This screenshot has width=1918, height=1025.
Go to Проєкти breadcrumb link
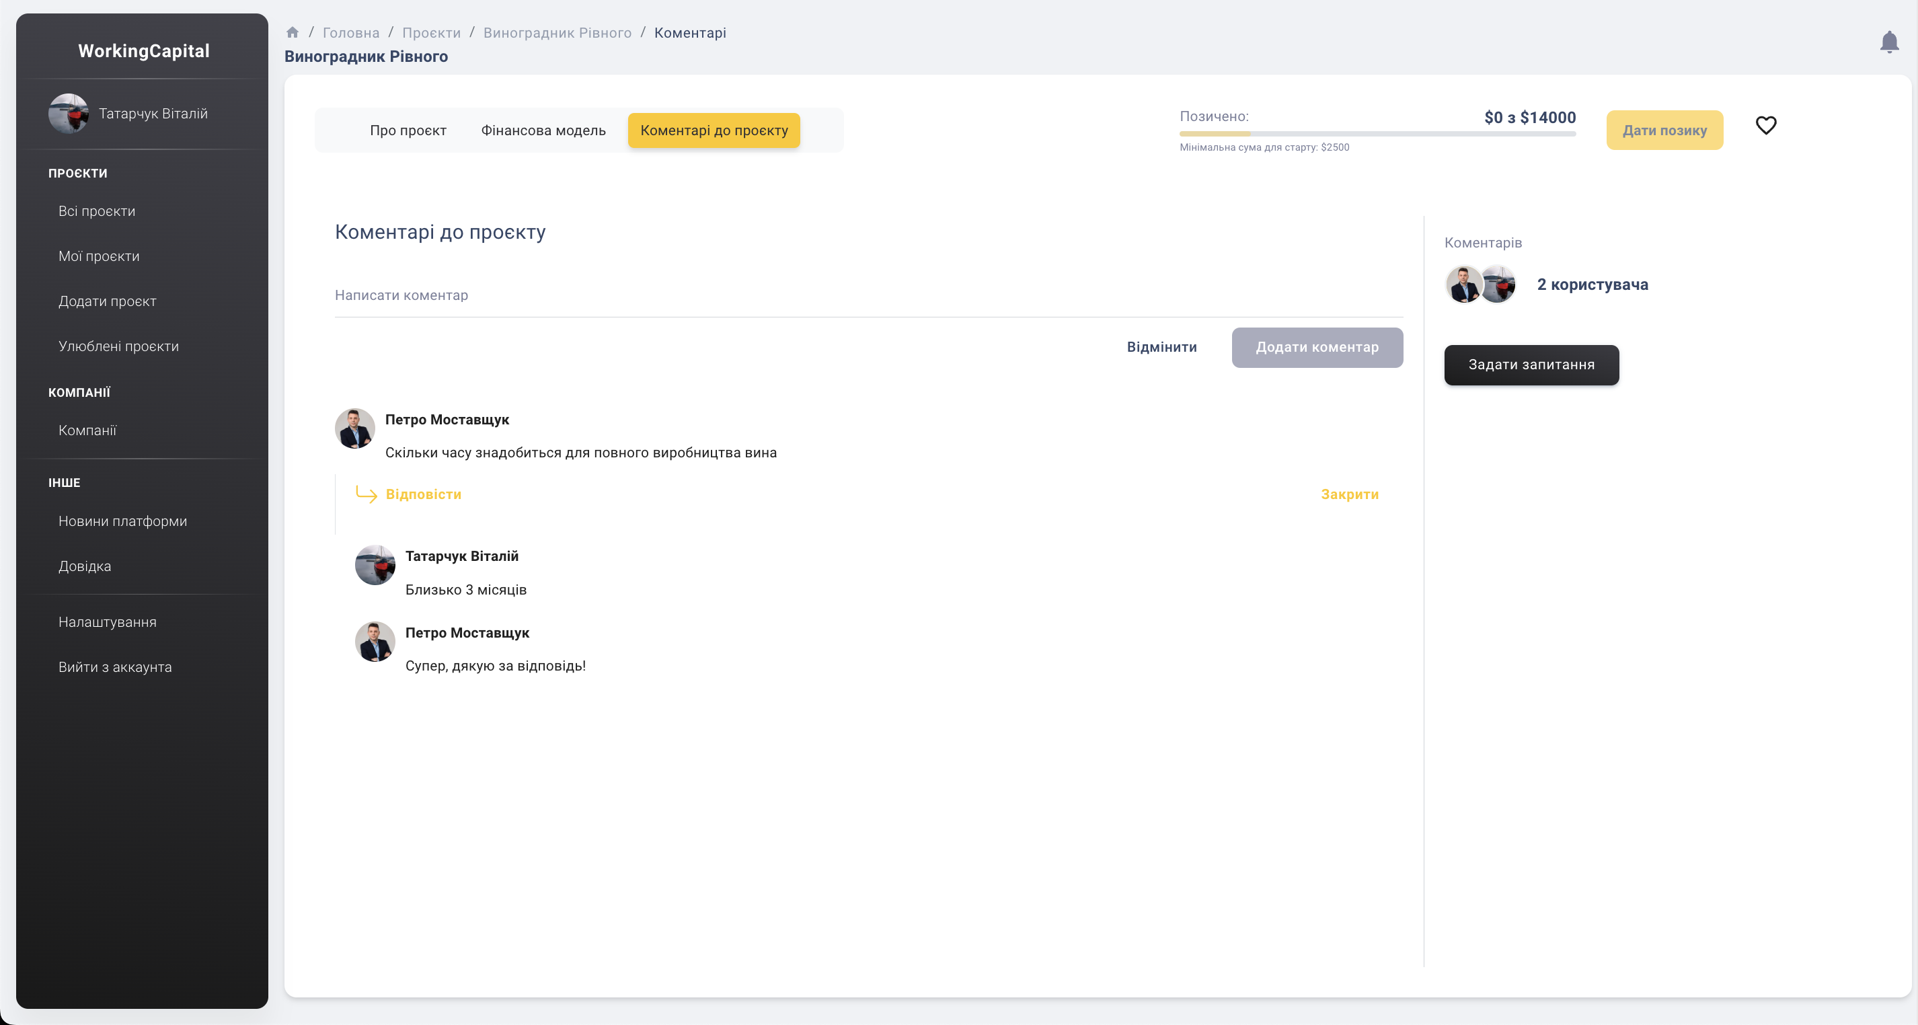click(431, 33)
